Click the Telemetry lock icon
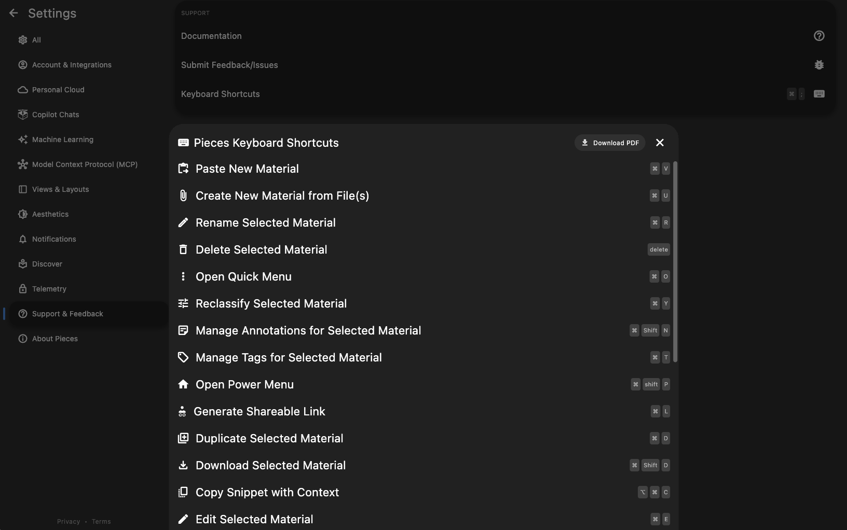This screenshot has height=530, width=847. (23, 289)
